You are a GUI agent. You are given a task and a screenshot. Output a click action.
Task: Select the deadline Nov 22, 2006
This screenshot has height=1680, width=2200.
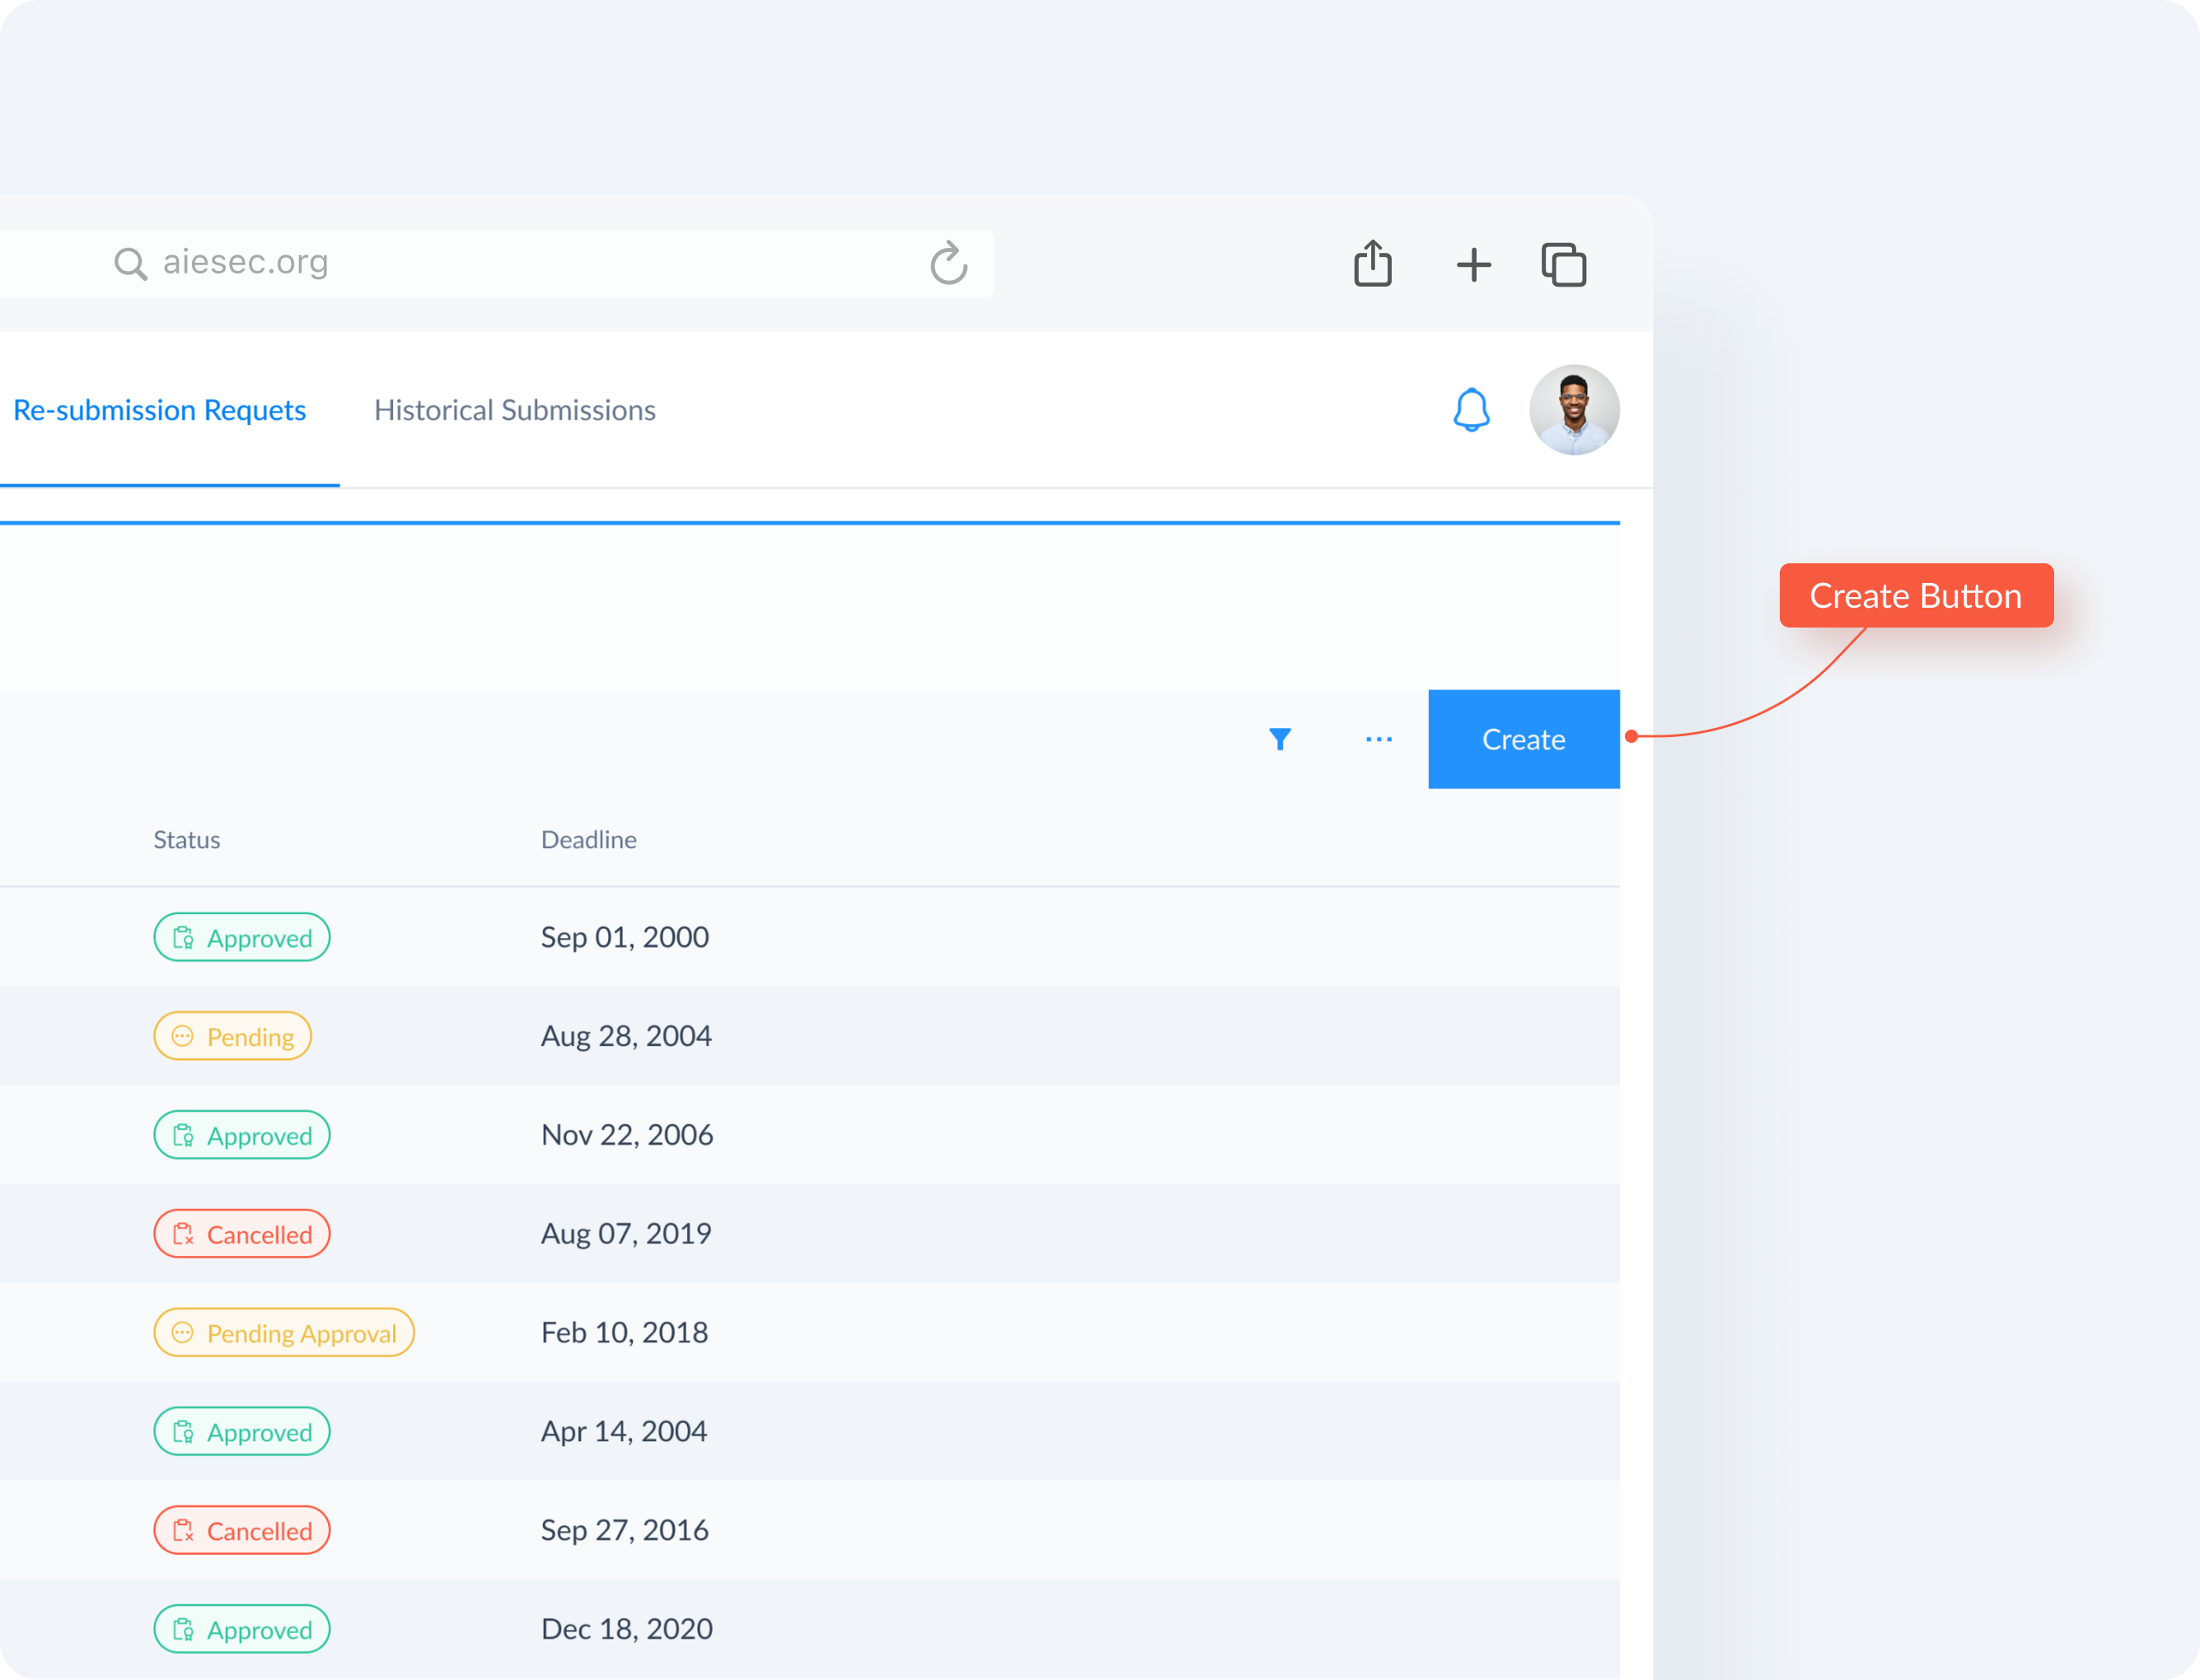click(x=627, y=1135)
